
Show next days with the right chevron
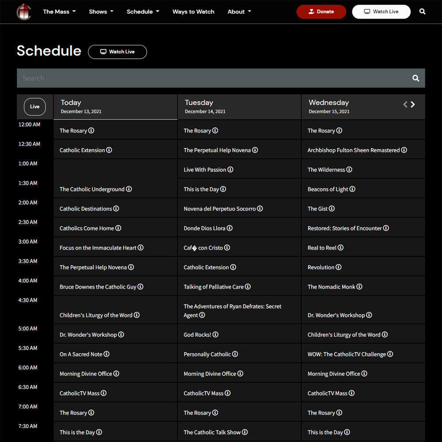(x=413, y=105)
